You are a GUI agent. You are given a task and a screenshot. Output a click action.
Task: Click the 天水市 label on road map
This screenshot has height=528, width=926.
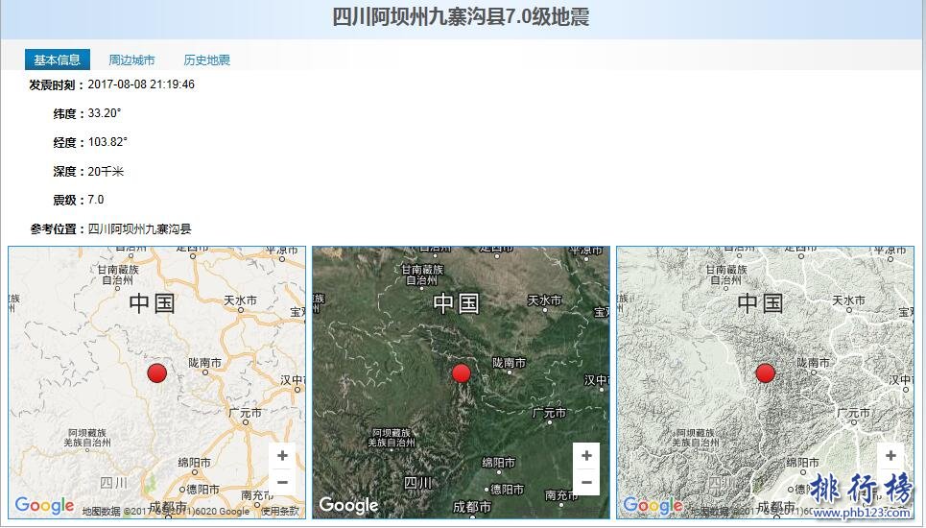(x=240, y=300)
